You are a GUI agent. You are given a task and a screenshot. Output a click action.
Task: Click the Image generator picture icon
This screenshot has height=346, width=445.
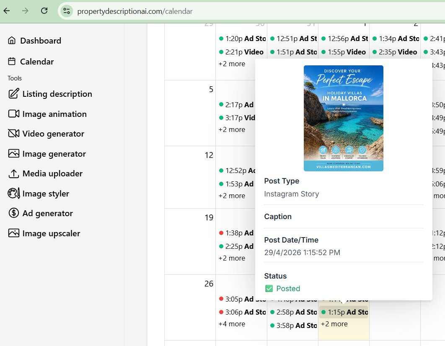14,153
